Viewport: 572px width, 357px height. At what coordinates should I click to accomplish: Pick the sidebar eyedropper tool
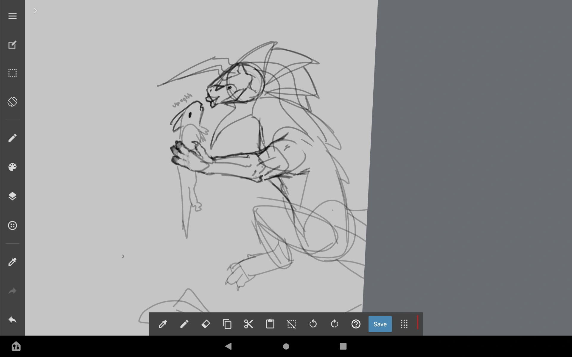pyautogui.click(x=12, y=262)
